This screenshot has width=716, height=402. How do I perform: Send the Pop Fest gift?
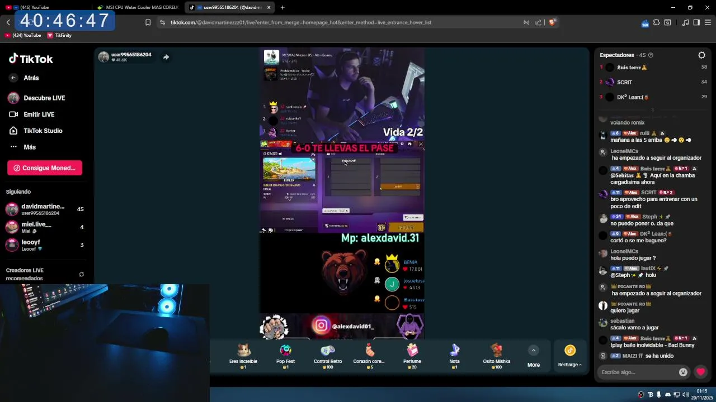(285, 356)
